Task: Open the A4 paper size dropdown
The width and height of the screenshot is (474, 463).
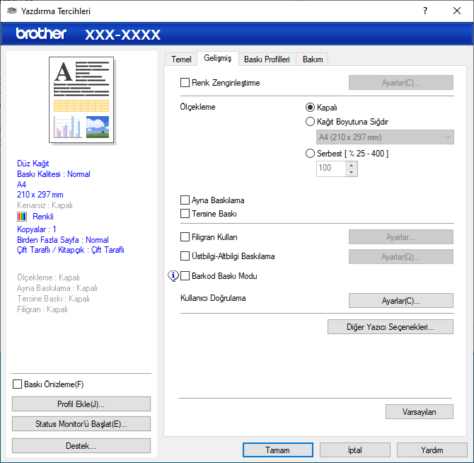Action: click(x=385, y=137)
